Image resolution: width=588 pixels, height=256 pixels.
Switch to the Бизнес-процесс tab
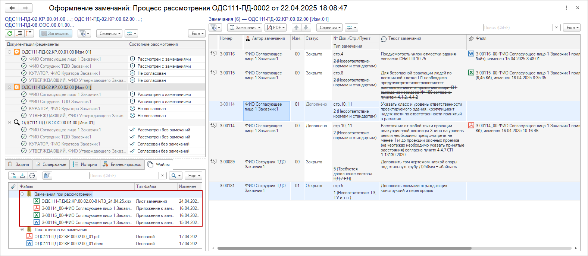[122, 164]
